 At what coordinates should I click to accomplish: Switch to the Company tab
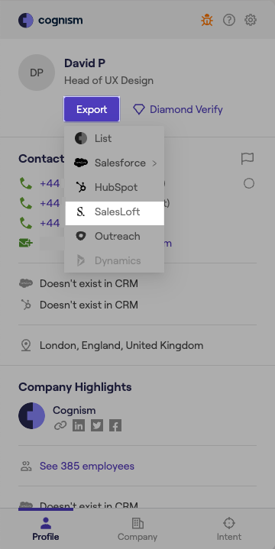[137, 529]
